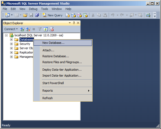Select the localhost server tree item
Screen dimensions: 161x129
click(39, 35)
